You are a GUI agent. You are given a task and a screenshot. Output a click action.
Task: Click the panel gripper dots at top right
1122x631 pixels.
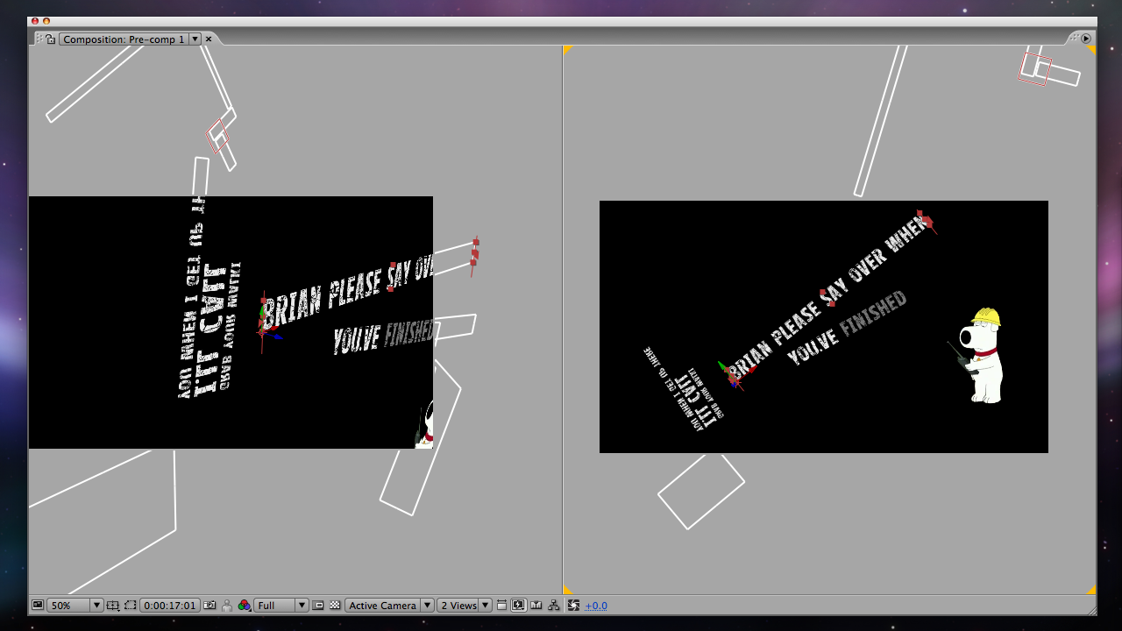pyautogui.click(x=1076, y=39)
